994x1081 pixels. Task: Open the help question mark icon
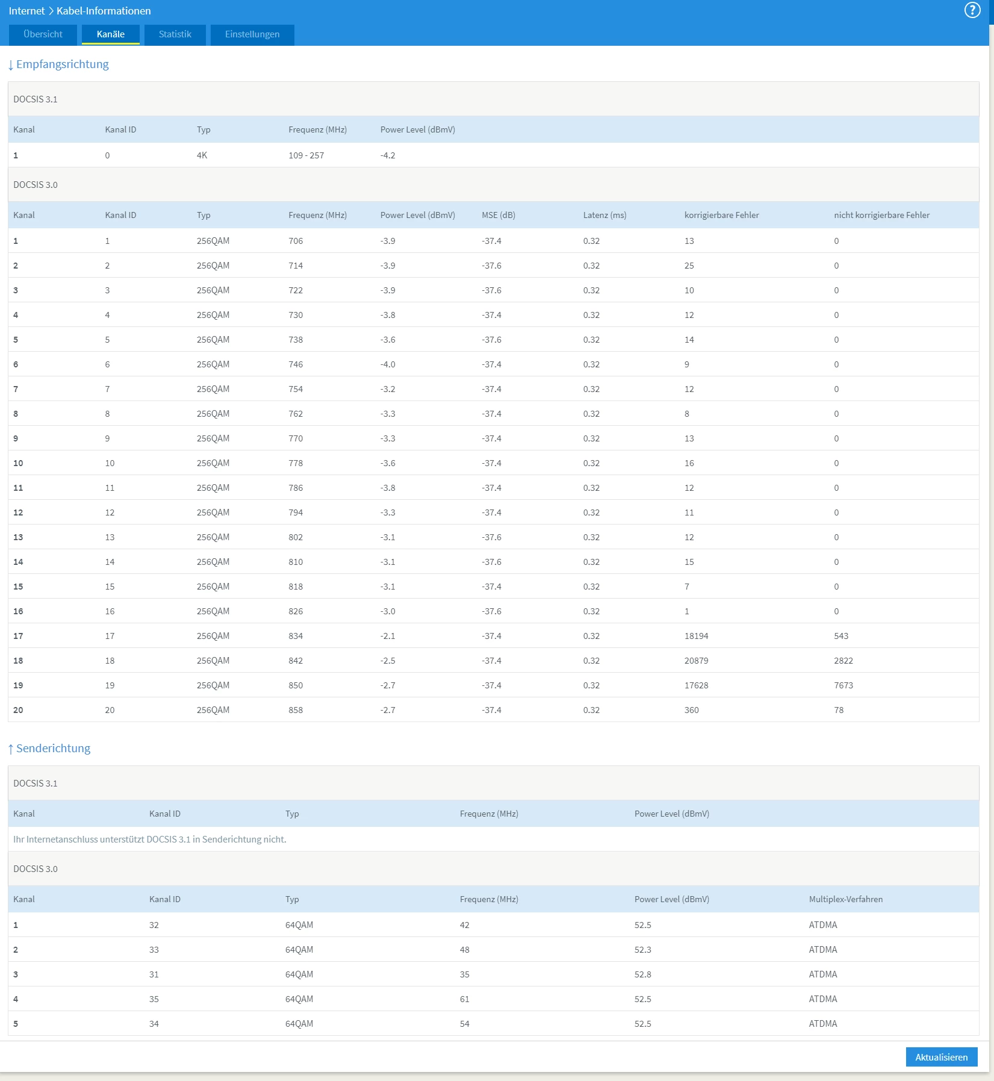[x=972, y=10]
